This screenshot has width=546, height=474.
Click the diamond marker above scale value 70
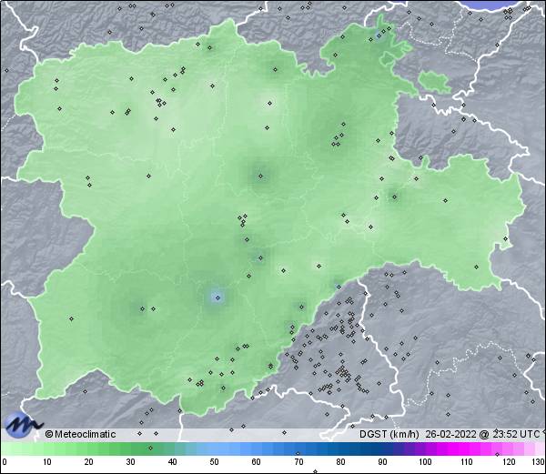click(298, 453)
